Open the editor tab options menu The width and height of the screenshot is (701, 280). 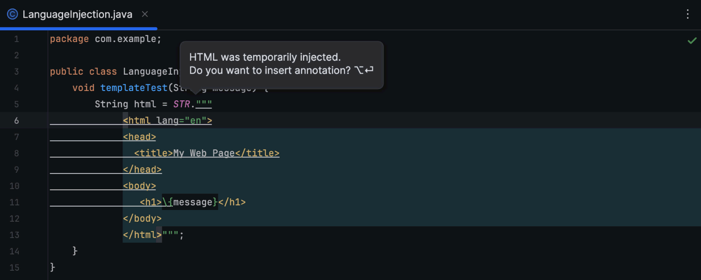pos(687,14)
